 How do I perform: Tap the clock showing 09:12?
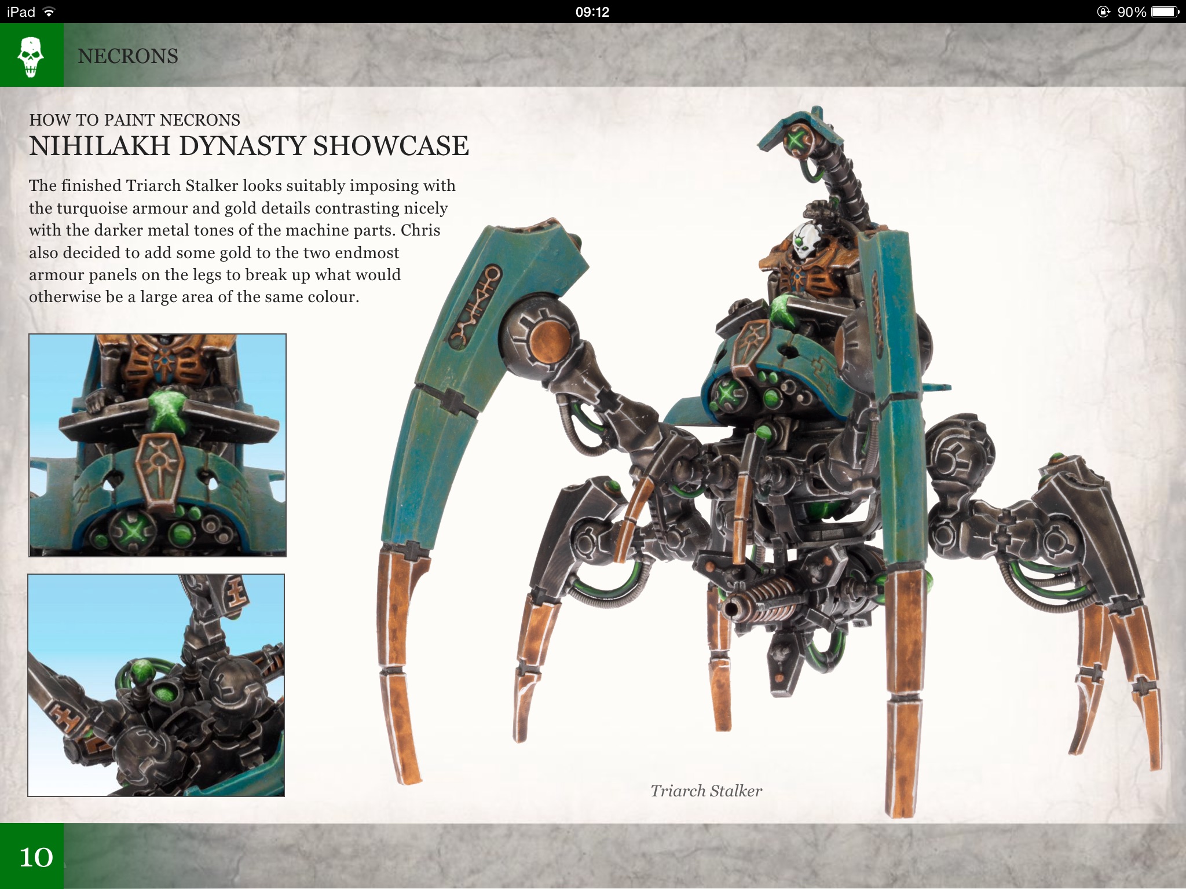click(592, 12)
